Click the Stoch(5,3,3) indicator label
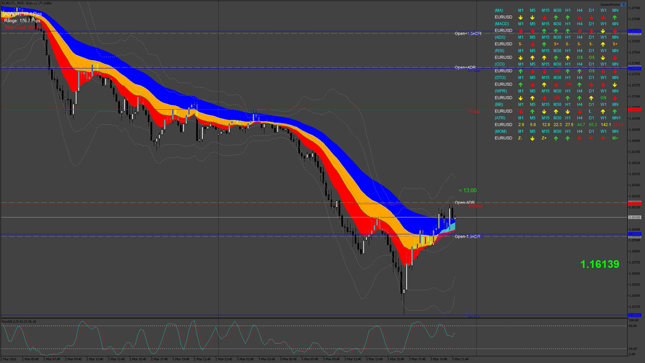The height and width of the screenshot is (363, 645). [19, 321]
